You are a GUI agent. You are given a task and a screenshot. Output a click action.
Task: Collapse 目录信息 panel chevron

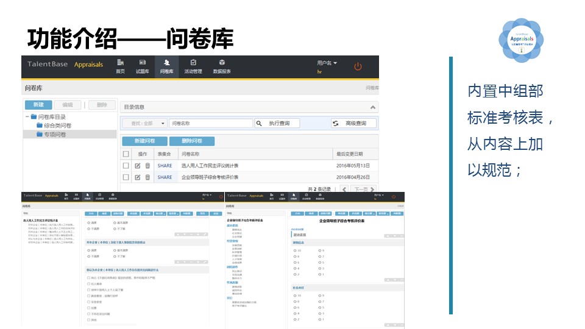373,107
